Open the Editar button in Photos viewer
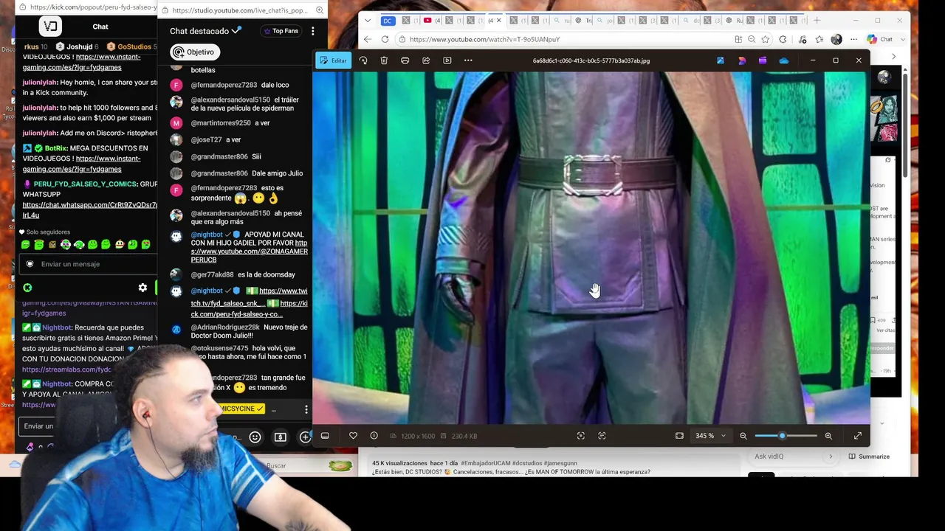 tap(333, 60)
